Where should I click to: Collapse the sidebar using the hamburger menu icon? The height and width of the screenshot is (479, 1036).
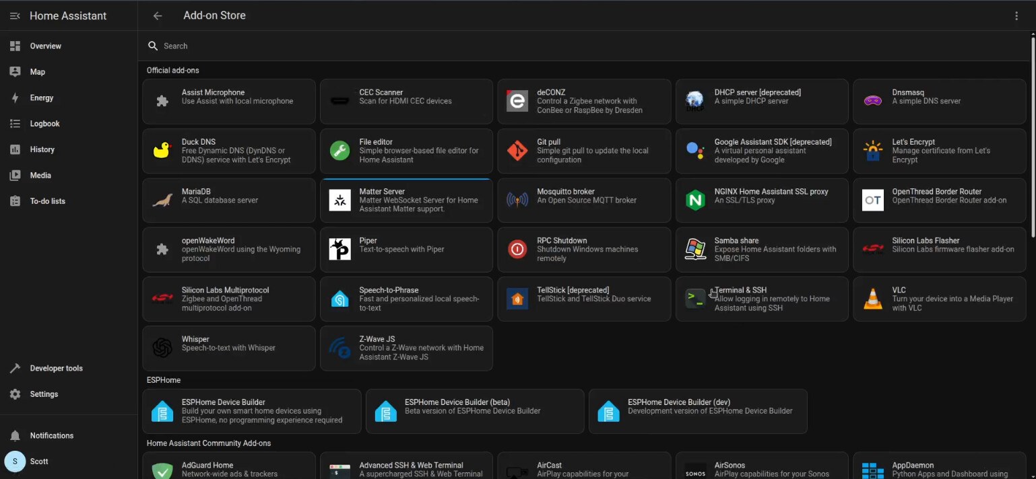[x=15, y=16]
